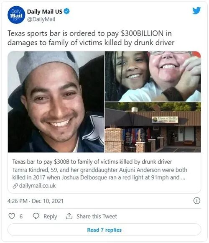209x243 pixels.
Task: Click the reply speech bubble icon
Action: (x=36, y=216)
